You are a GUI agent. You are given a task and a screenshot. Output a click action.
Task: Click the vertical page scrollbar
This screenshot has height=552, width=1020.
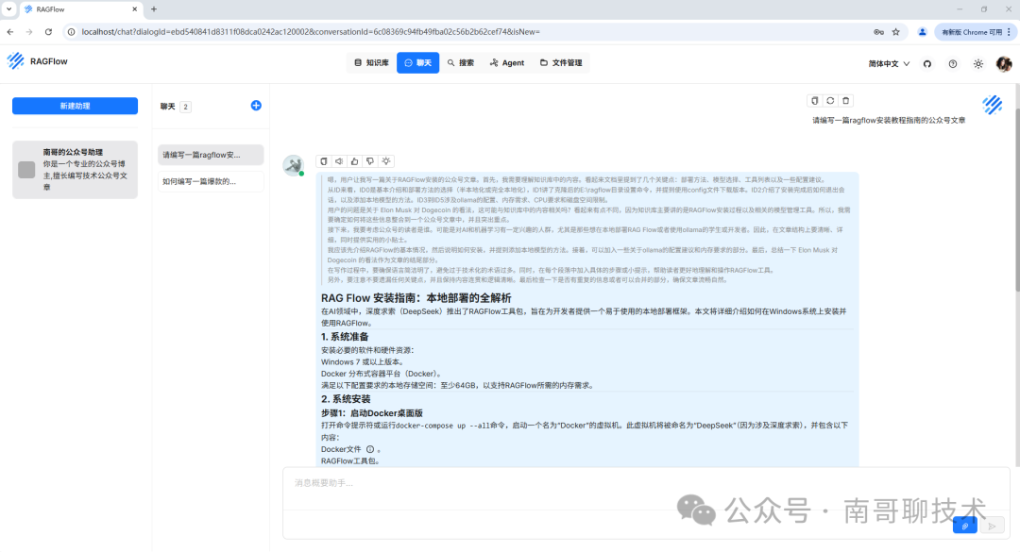click(x=1016, y=201)
